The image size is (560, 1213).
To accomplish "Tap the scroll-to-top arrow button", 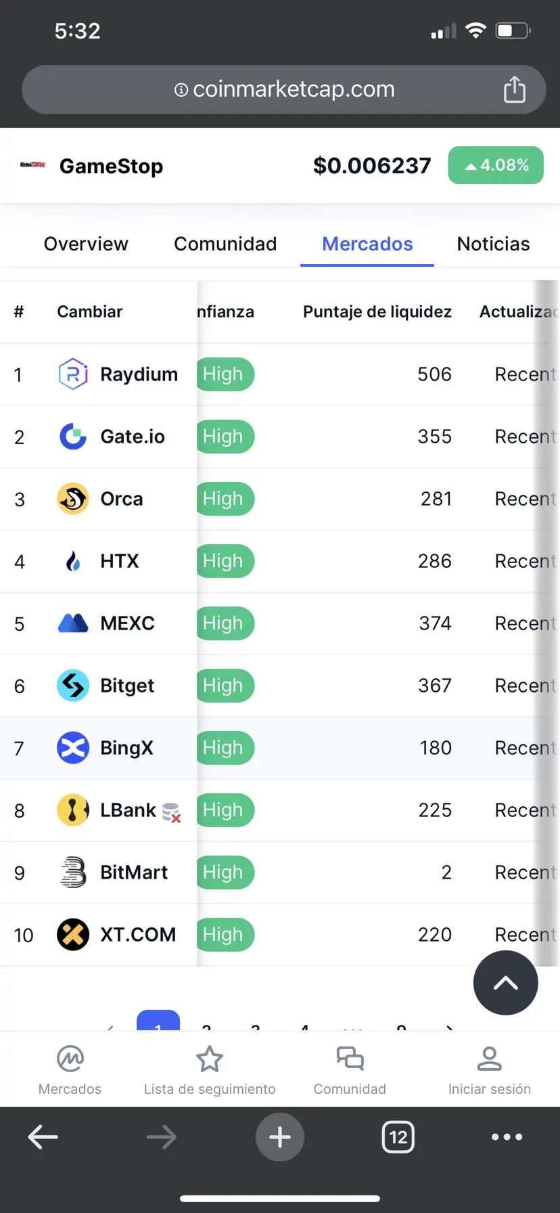I will (x=506, y=983).
